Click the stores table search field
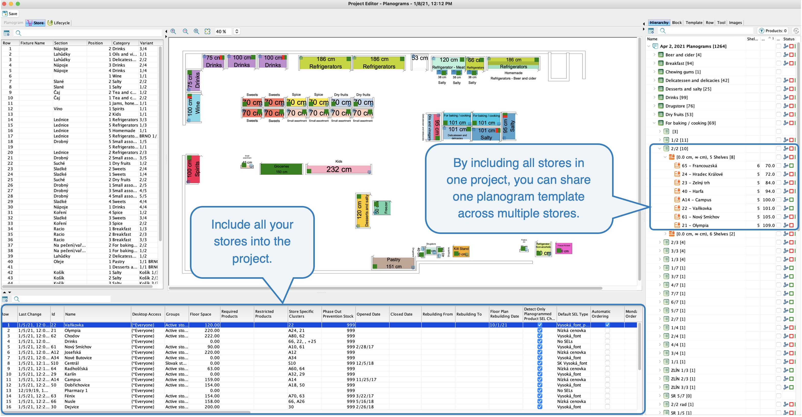Image resolution: width=802 pixels, height=417 pixels. pyautogui.click(x=61, y=299)
